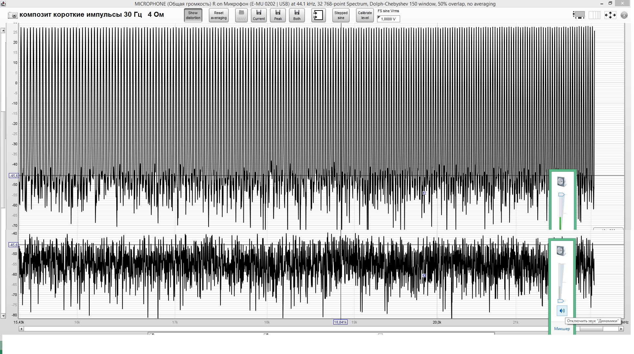Save the Peak trace
Image resolution: width=634 pixels, height=354 pixels.
coord(278,15)
